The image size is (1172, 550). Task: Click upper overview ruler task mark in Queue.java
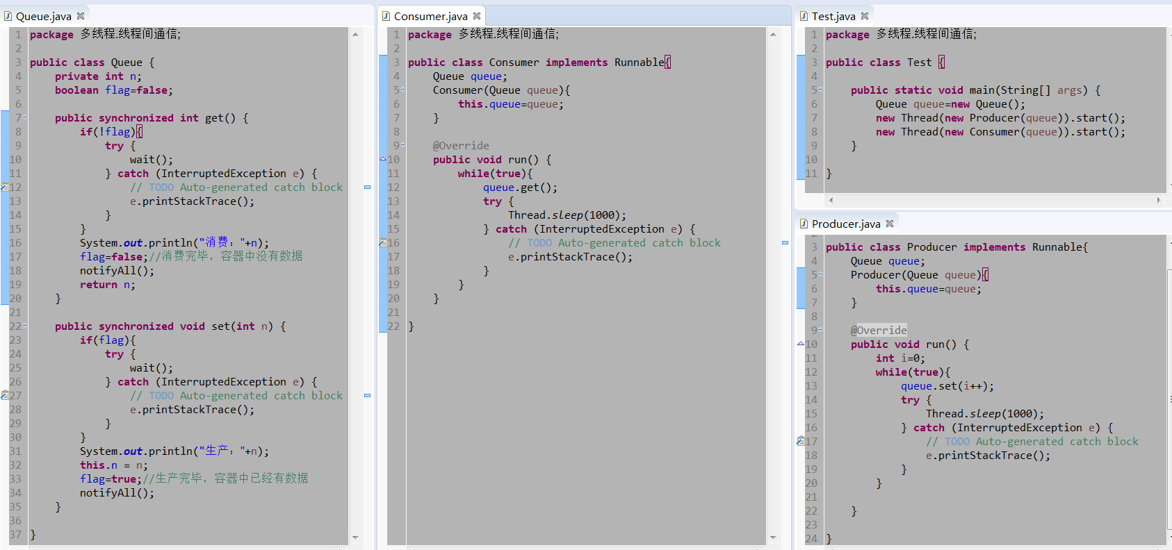(367, 187)
